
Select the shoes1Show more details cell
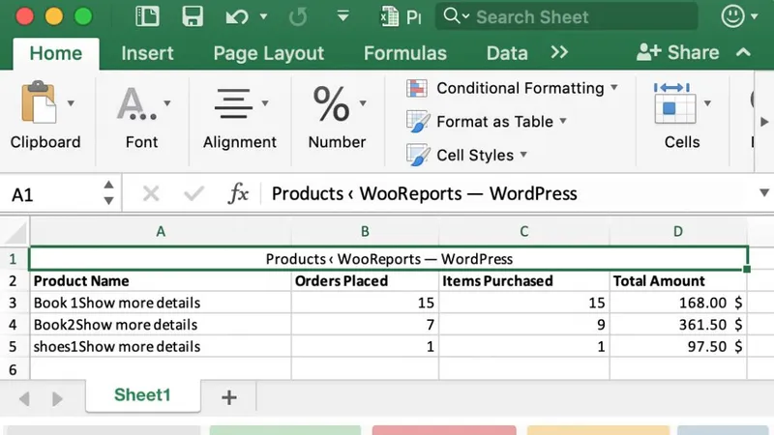point(161,346)
